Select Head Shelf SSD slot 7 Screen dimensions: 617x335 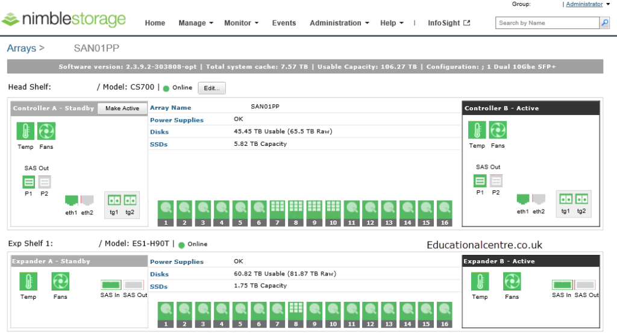point(277,213)
